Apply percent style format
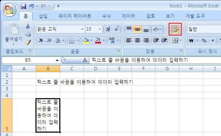The image size is (221, 136). [x=204, y=41]
